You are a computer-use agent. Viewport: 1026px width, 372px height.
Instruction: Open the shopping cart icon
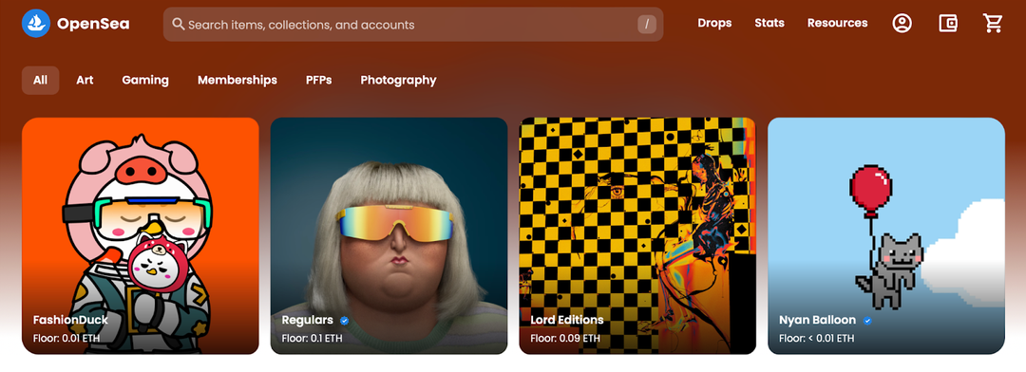(993, 24)
